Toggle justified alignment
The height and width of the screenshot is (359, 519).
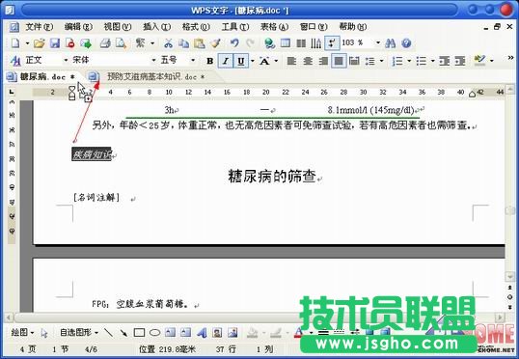(x=339, y=61)
